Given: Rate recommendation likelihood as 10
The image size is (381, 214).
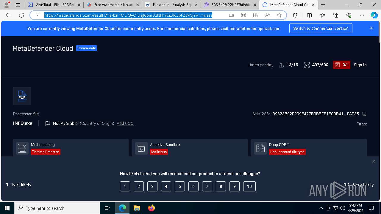Looking at the screenshot, I should 249,186.
